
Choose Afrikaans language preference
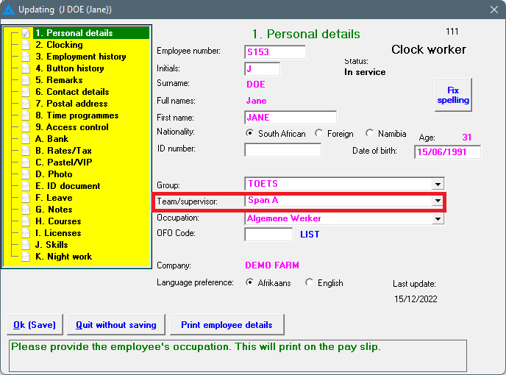pyautogui.click(x=249, y=282)
